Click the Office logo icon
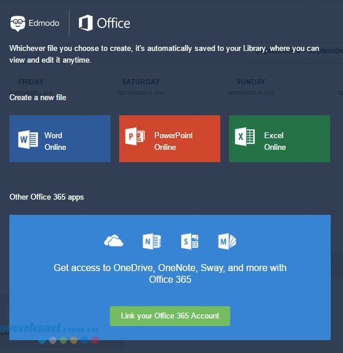 (86, 23)
